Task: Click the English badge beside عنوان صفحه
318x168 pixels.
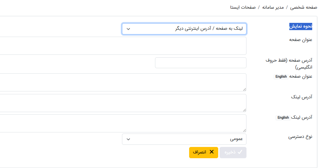Action: (281, 77)
